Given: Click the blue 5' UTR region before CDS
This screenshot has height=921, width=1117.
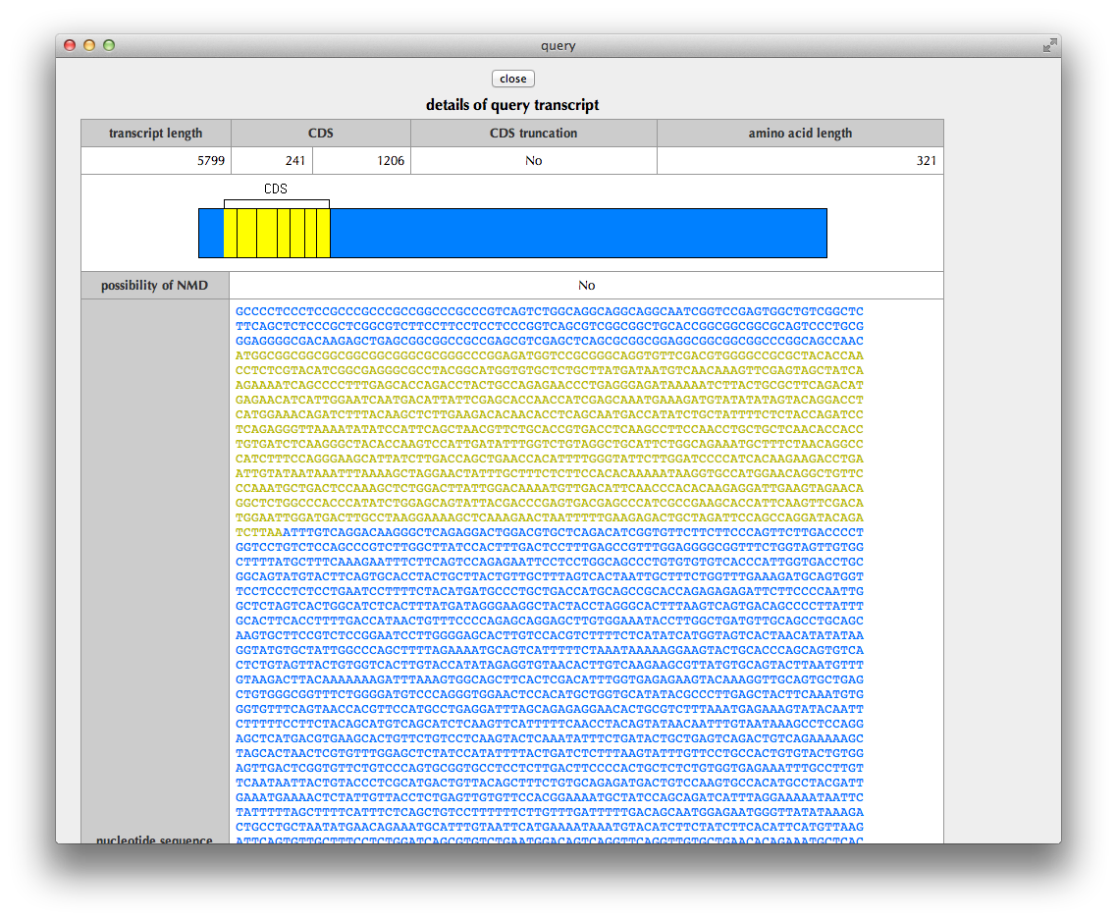Looking at the screenshot, I should click(211, 234).
